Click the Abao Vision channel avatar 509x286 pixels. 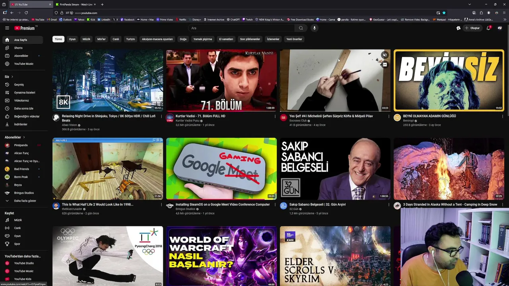pos(56,118)
